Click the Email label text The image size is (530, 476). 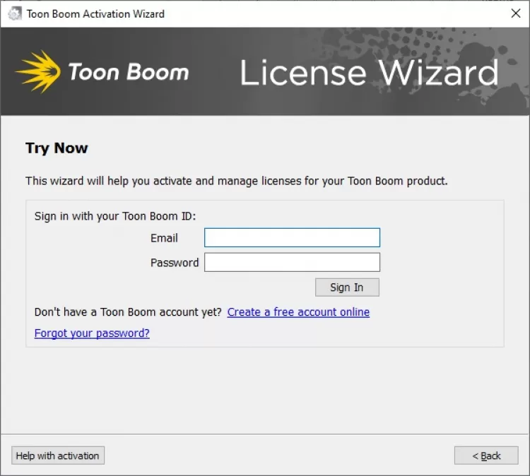coord(164,238)
